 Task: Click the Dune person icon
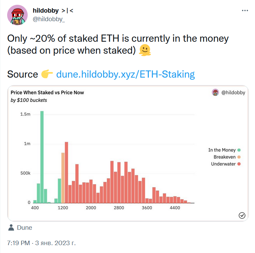(11, 227)
